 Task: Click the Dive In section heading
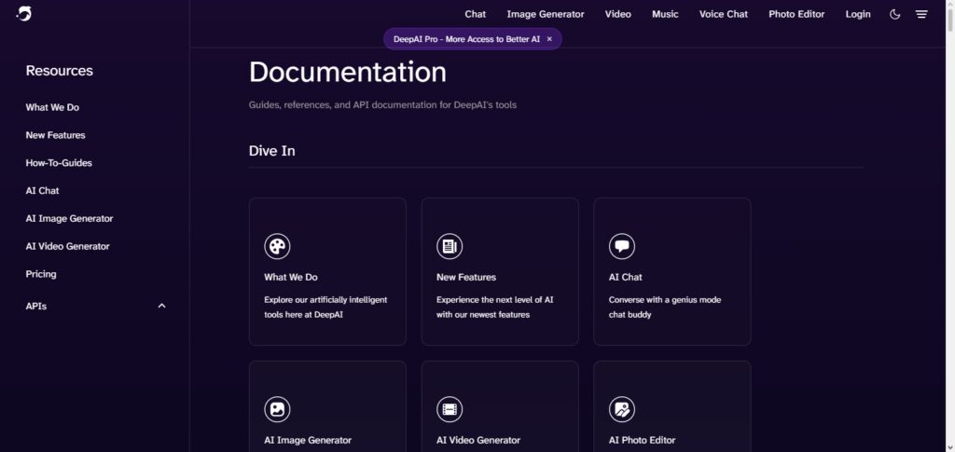(271, 151)
